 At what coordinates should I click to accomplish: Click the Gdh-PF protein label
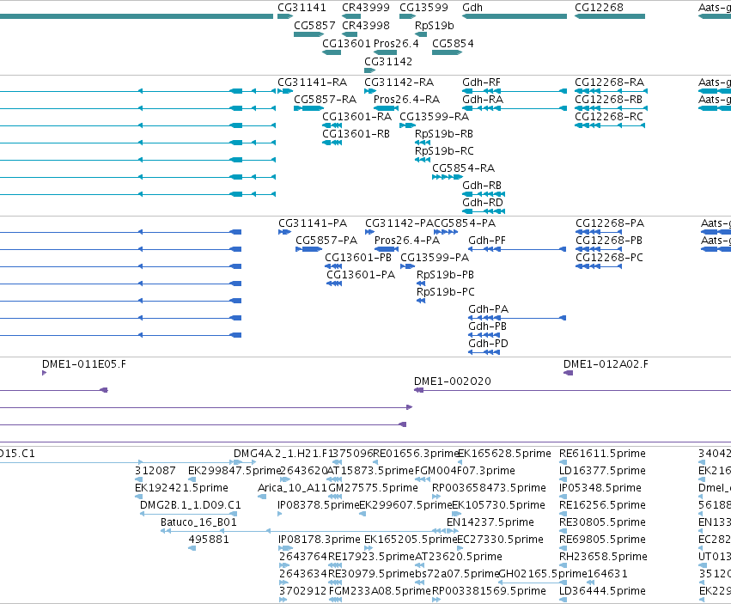pos(487,241)
